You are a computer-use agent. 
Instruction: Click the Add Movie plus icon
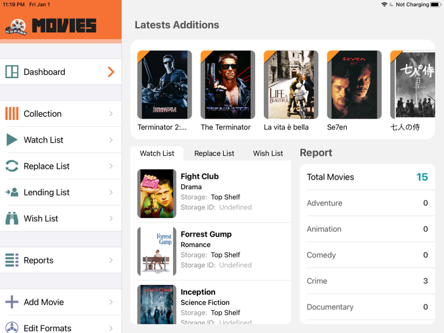tap(12, 302)
